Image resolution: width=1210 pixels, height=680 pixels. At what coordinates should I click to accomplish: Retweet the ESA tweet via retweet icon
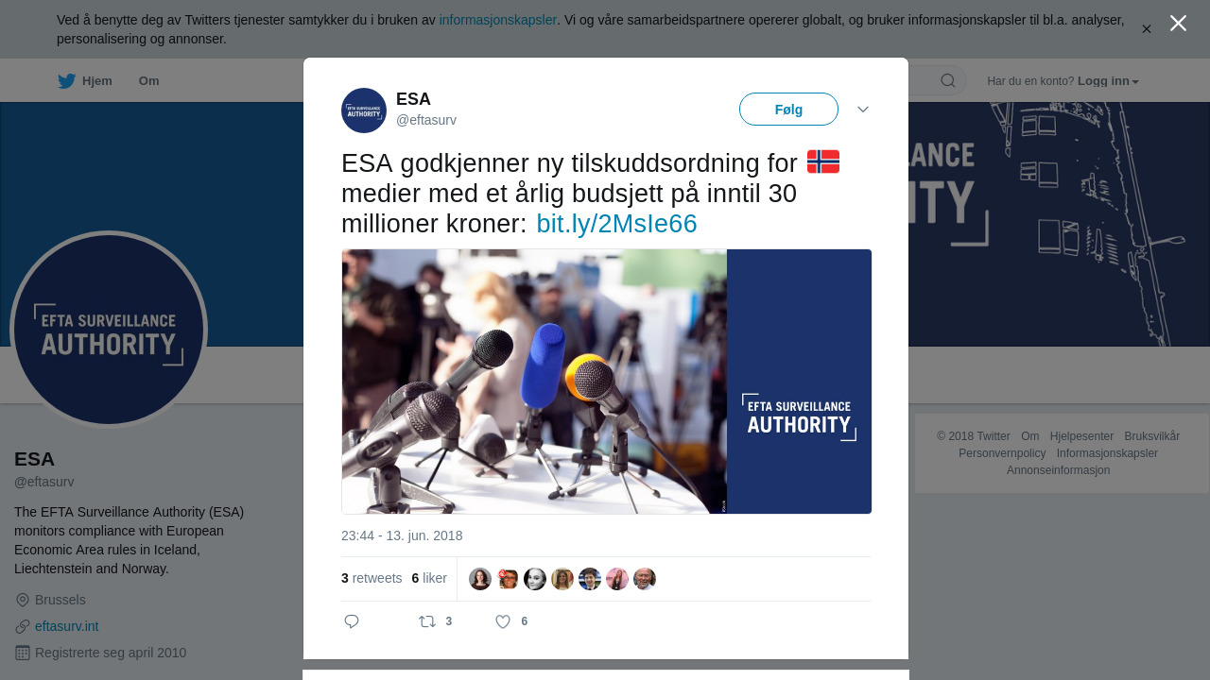tap(427, 621)
